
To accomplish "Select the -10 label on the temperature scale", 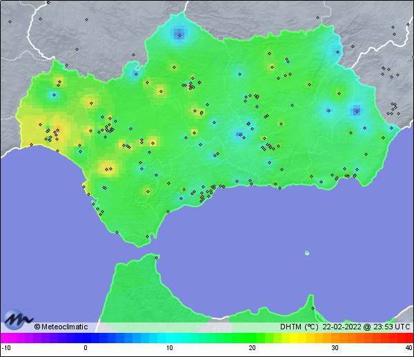I will click(x=6, y=348).
